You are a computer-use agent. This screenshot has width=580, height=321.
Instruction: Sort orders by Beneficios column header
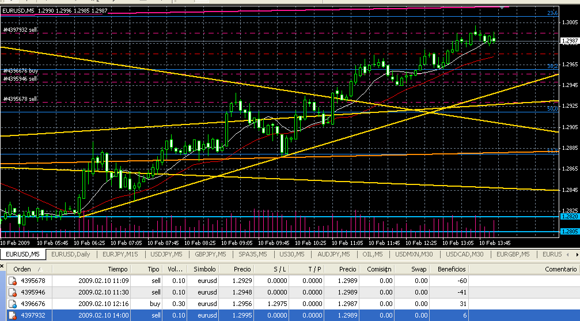452,269
